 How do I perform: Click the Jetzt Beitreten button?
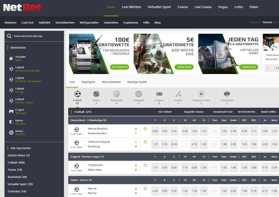[x=120, y=67]
